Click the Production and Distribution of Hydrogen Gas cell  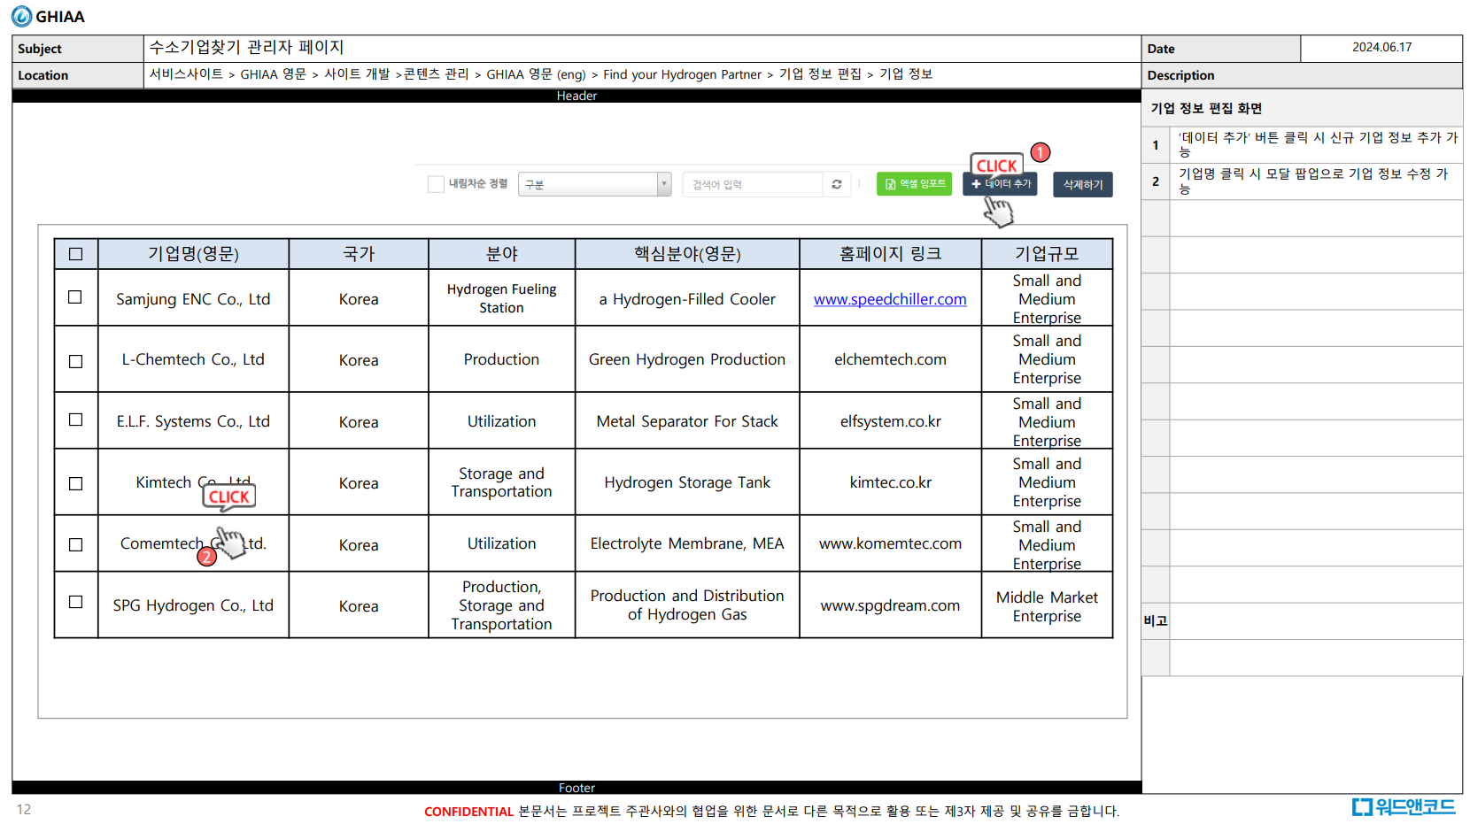point(687,605)
